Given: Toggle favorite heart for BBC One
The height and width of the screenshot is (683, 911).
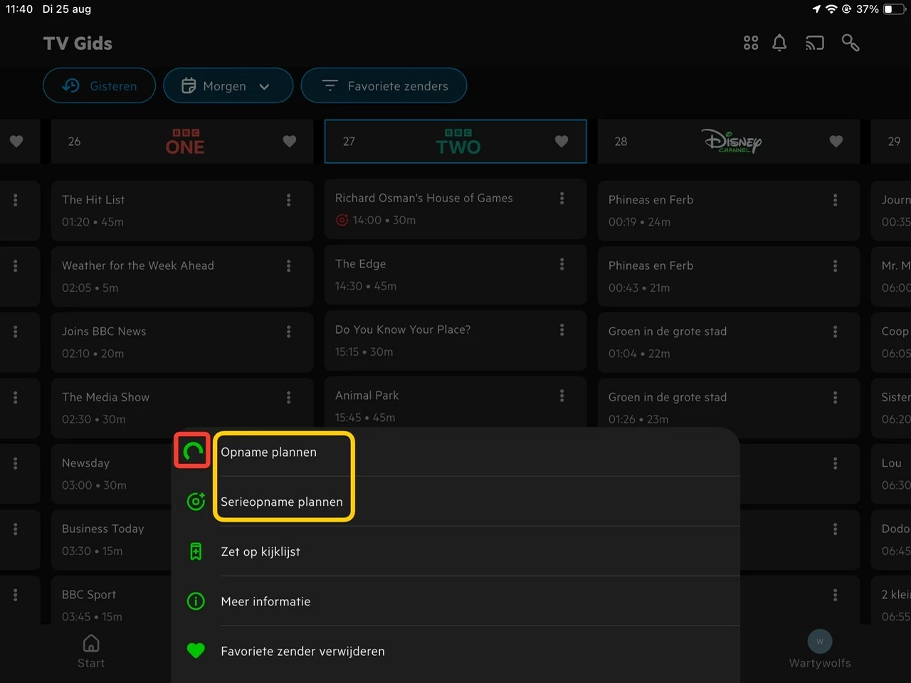Looking at the screenshot, I should coord(290,142).
